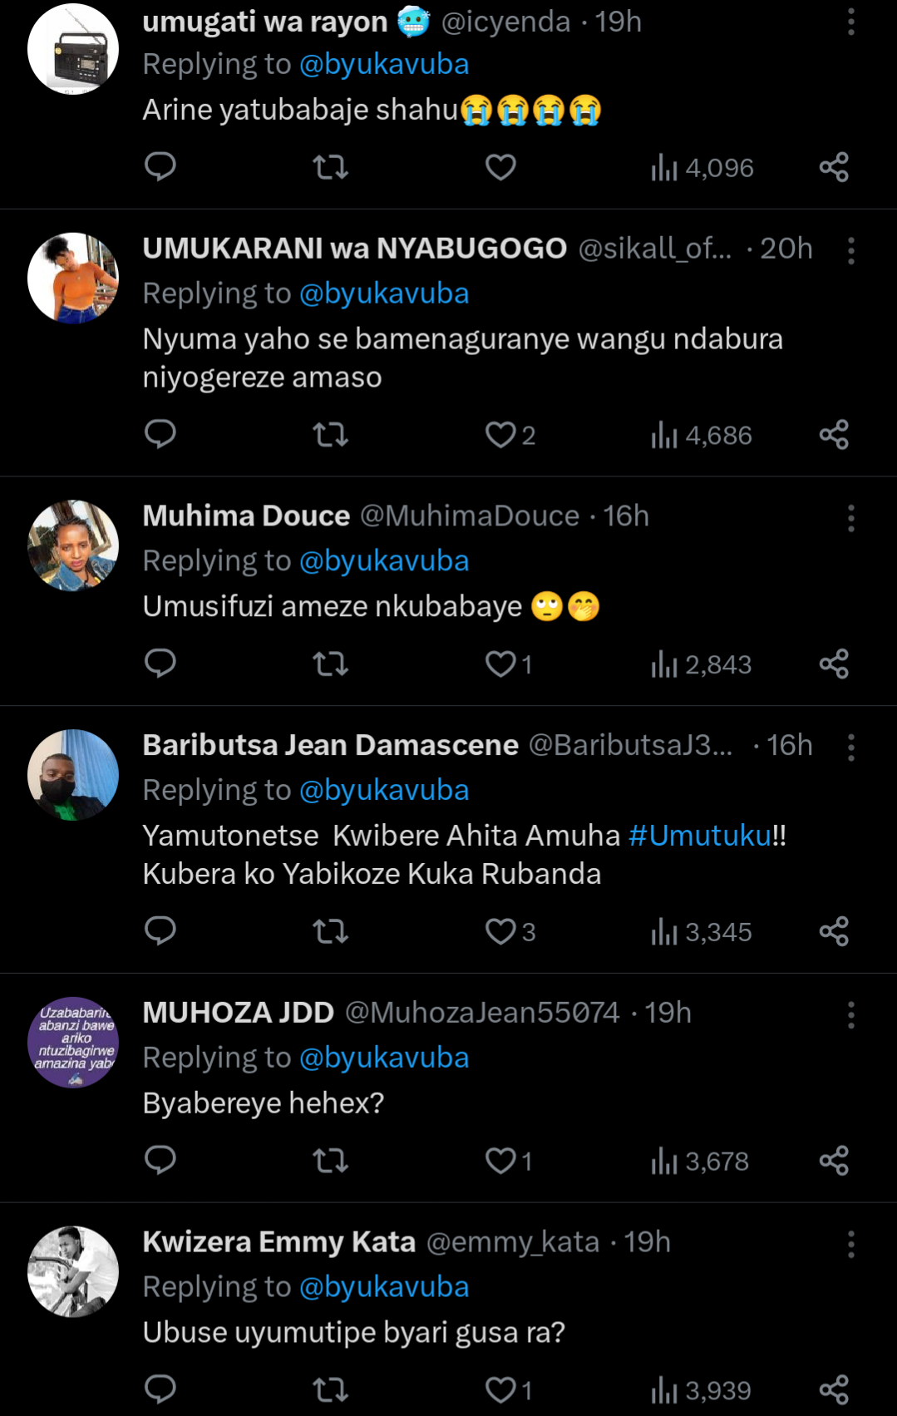The image size is (897, 1416).
Task: Reply to umugati wa rayon's tweet
Action: click(160, 167)
